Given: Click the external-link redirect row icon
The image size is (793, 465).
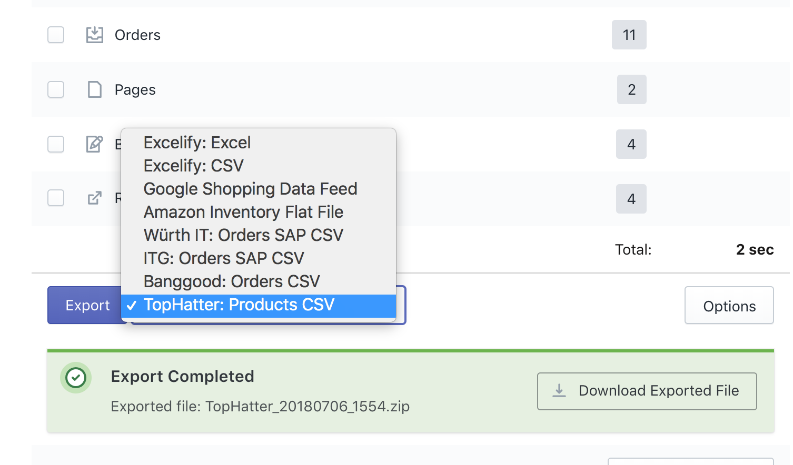Looking at the screenshot, I should pyautogui.click(x=95, y=198).
